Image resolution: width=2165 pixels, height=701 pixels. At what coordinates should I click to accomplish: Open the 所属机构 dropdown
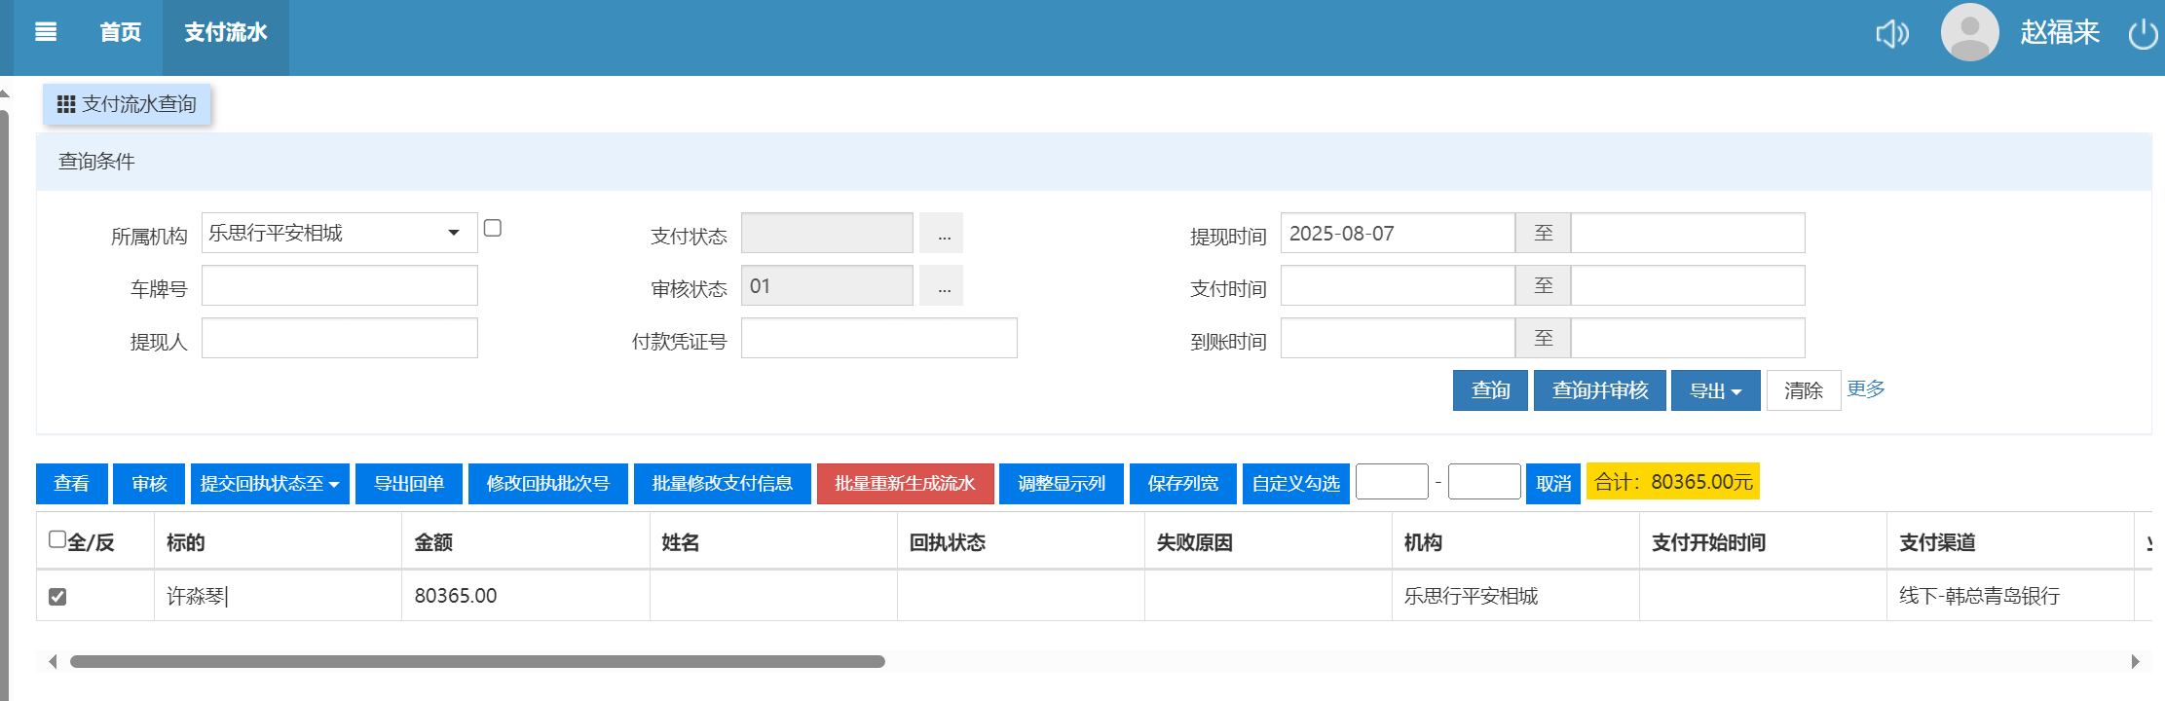click(x=339, y=233)
